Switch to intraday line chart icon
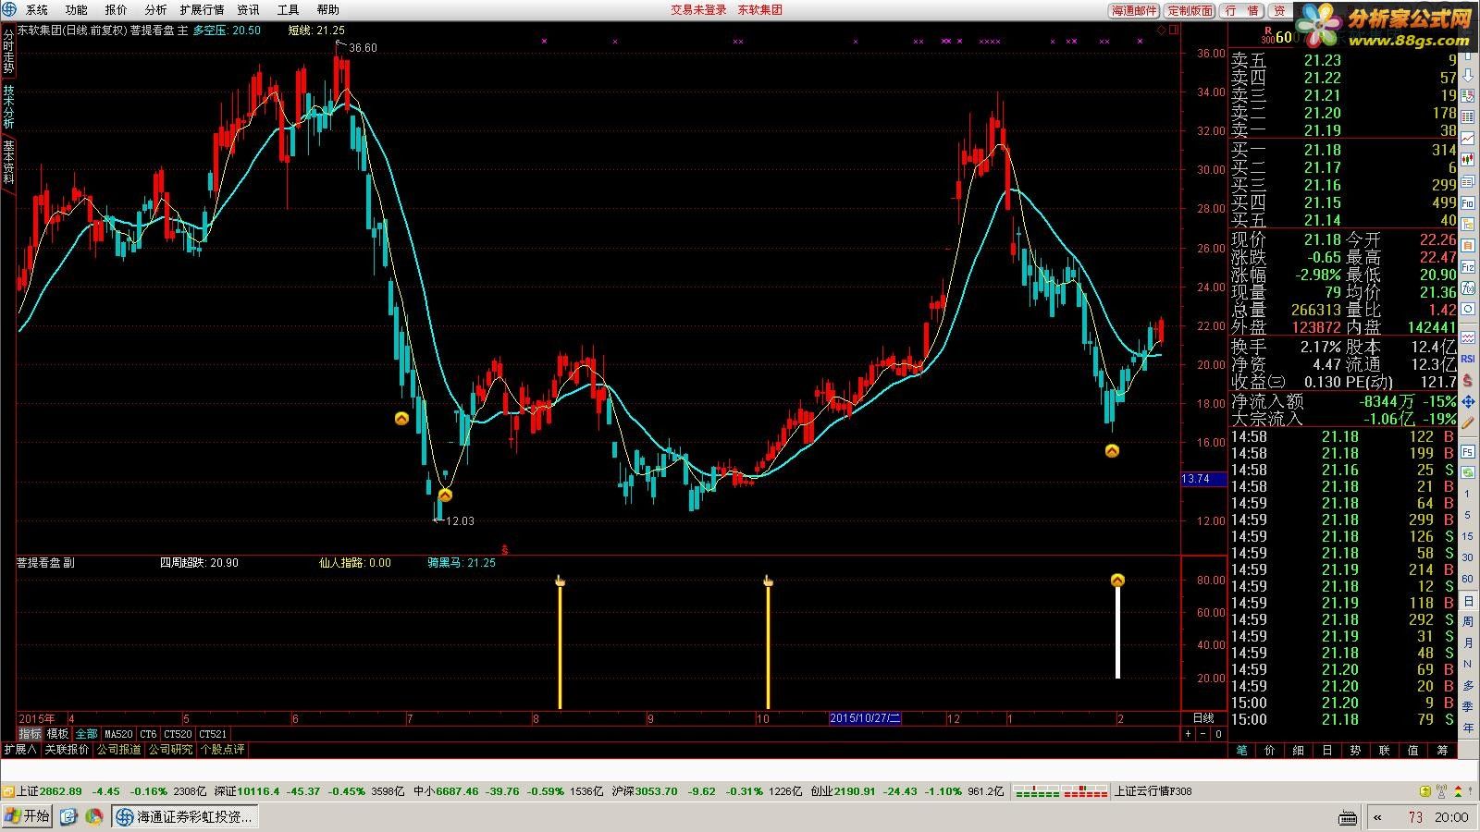Viewport: 1480px width, 832px height. click(1468, 137)
